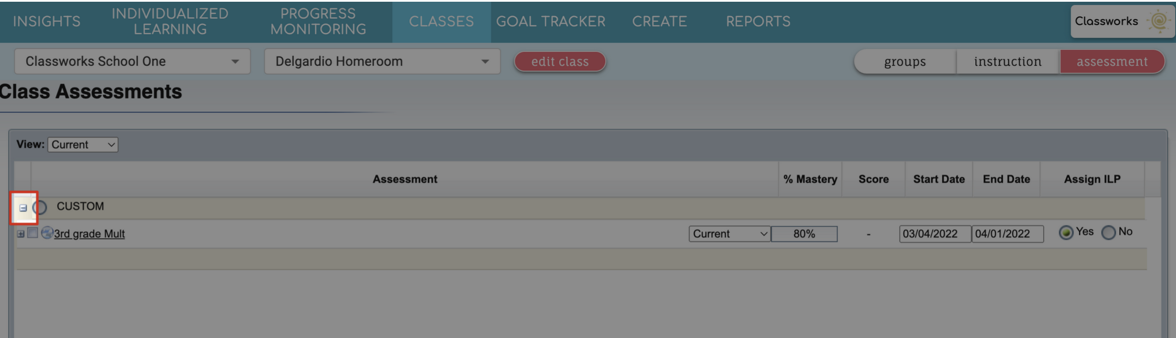Click the Start Date field showing 03/04/2022

coord(935,234)
